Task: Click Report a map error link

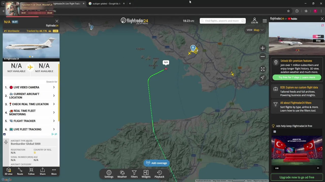Action: [x=261, y=181]
